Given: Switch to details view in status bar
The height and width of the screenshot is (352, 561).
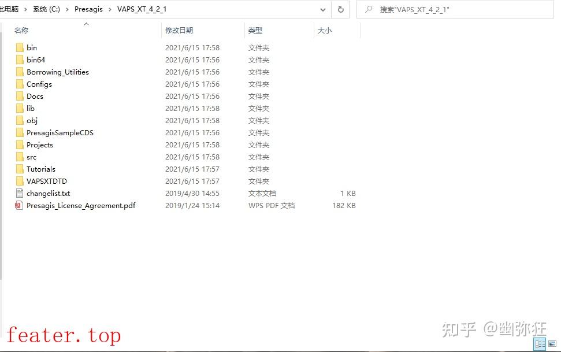Looking at the screenshot, I should 541,343.
